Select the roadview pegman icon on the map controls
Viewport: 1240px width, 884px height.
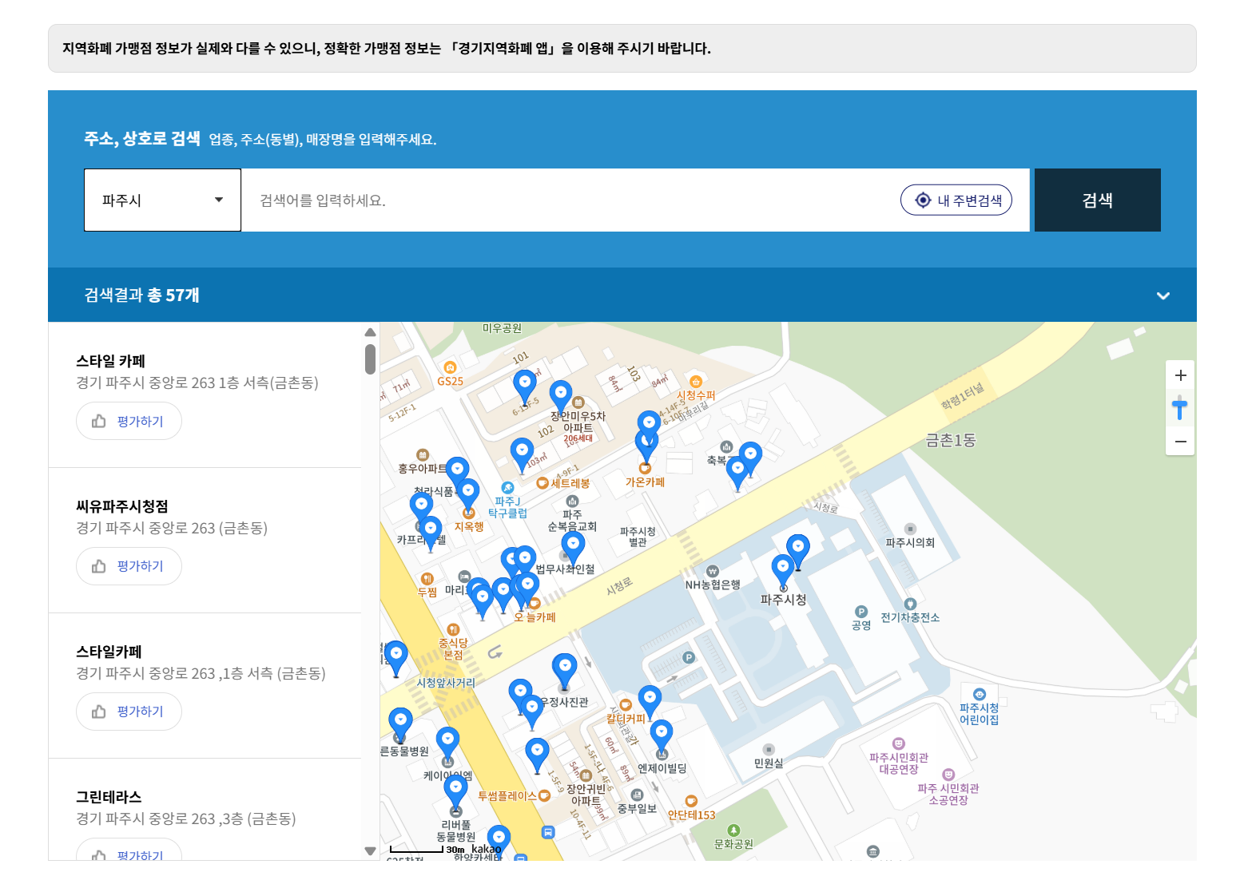[x=1180, y=408]
